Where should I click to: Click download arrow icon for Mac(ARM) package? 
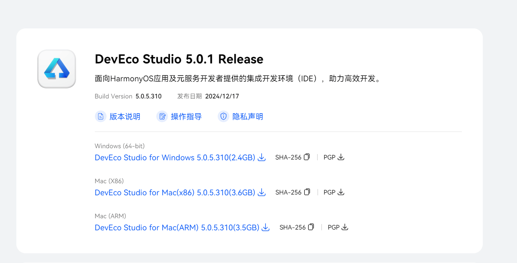click(265, 228)
